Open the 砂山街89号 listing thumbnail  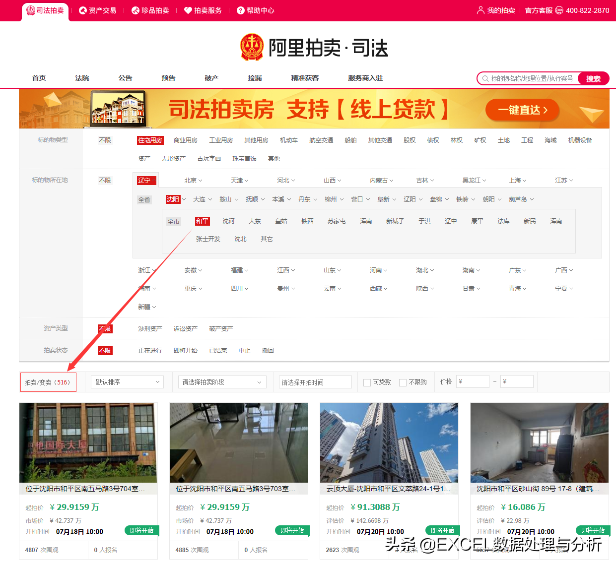[539, 442]
